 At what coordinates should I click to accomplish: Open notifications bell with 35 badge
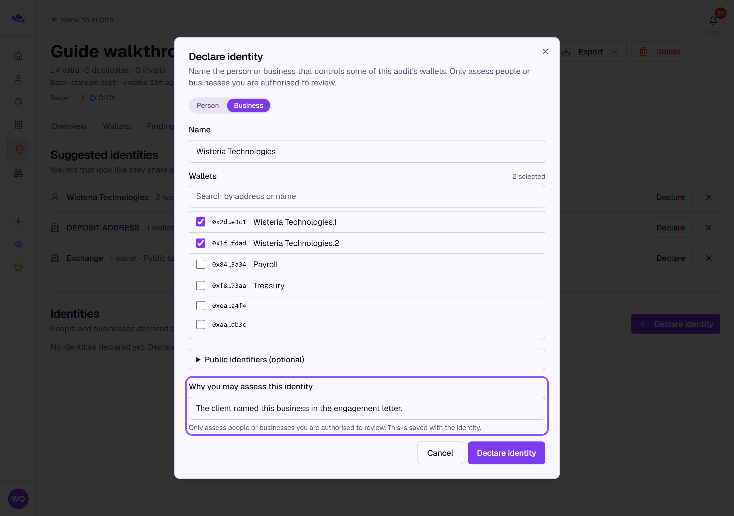coord(713,20)
